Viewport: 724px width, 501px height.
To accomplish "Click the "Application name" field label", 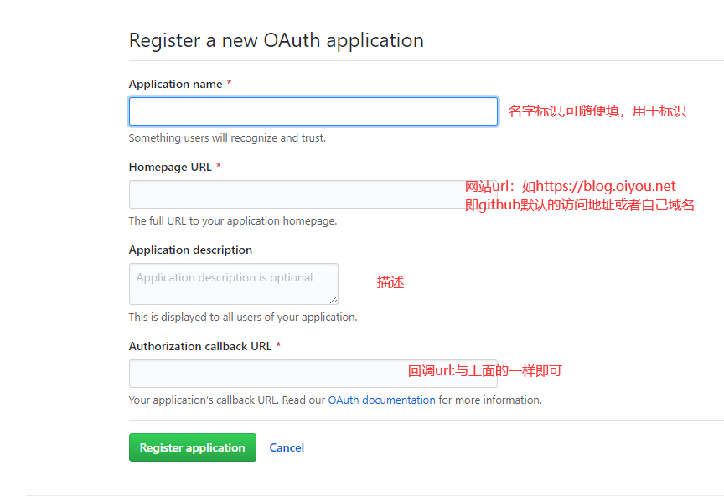I will pos(176,85).
